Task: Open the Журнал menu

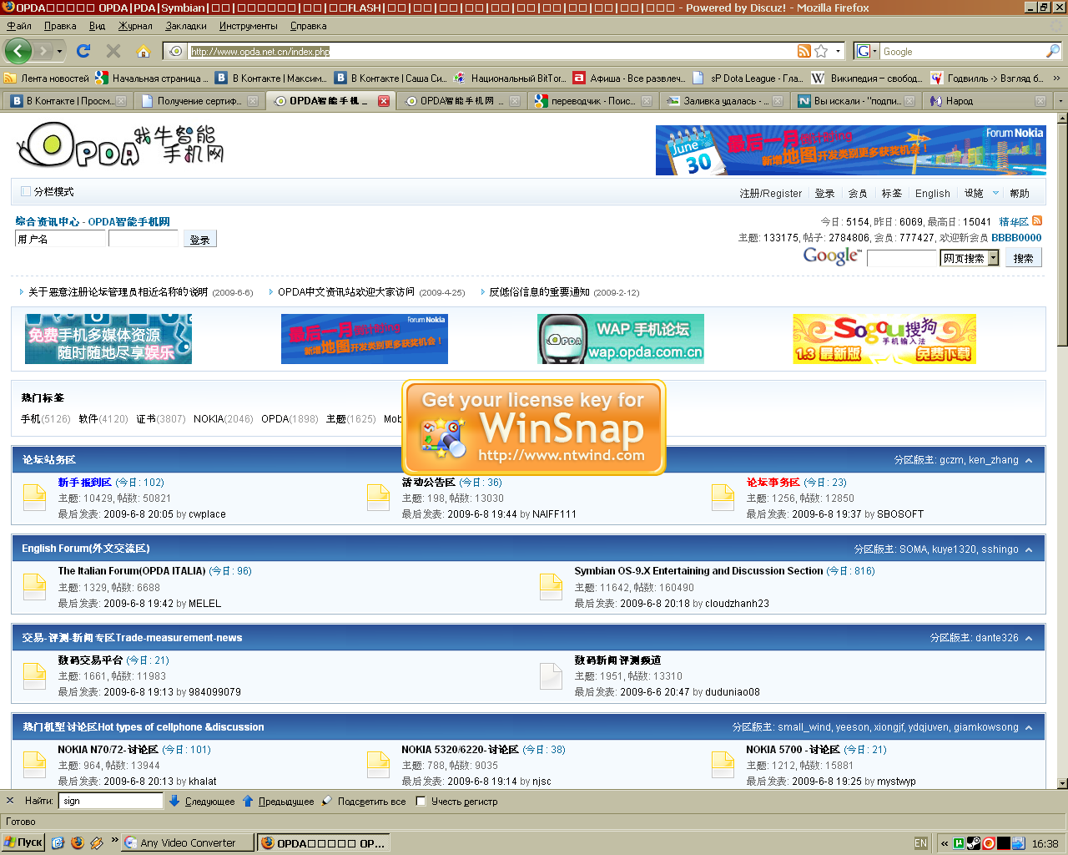Action: click(x=135, y=26)
